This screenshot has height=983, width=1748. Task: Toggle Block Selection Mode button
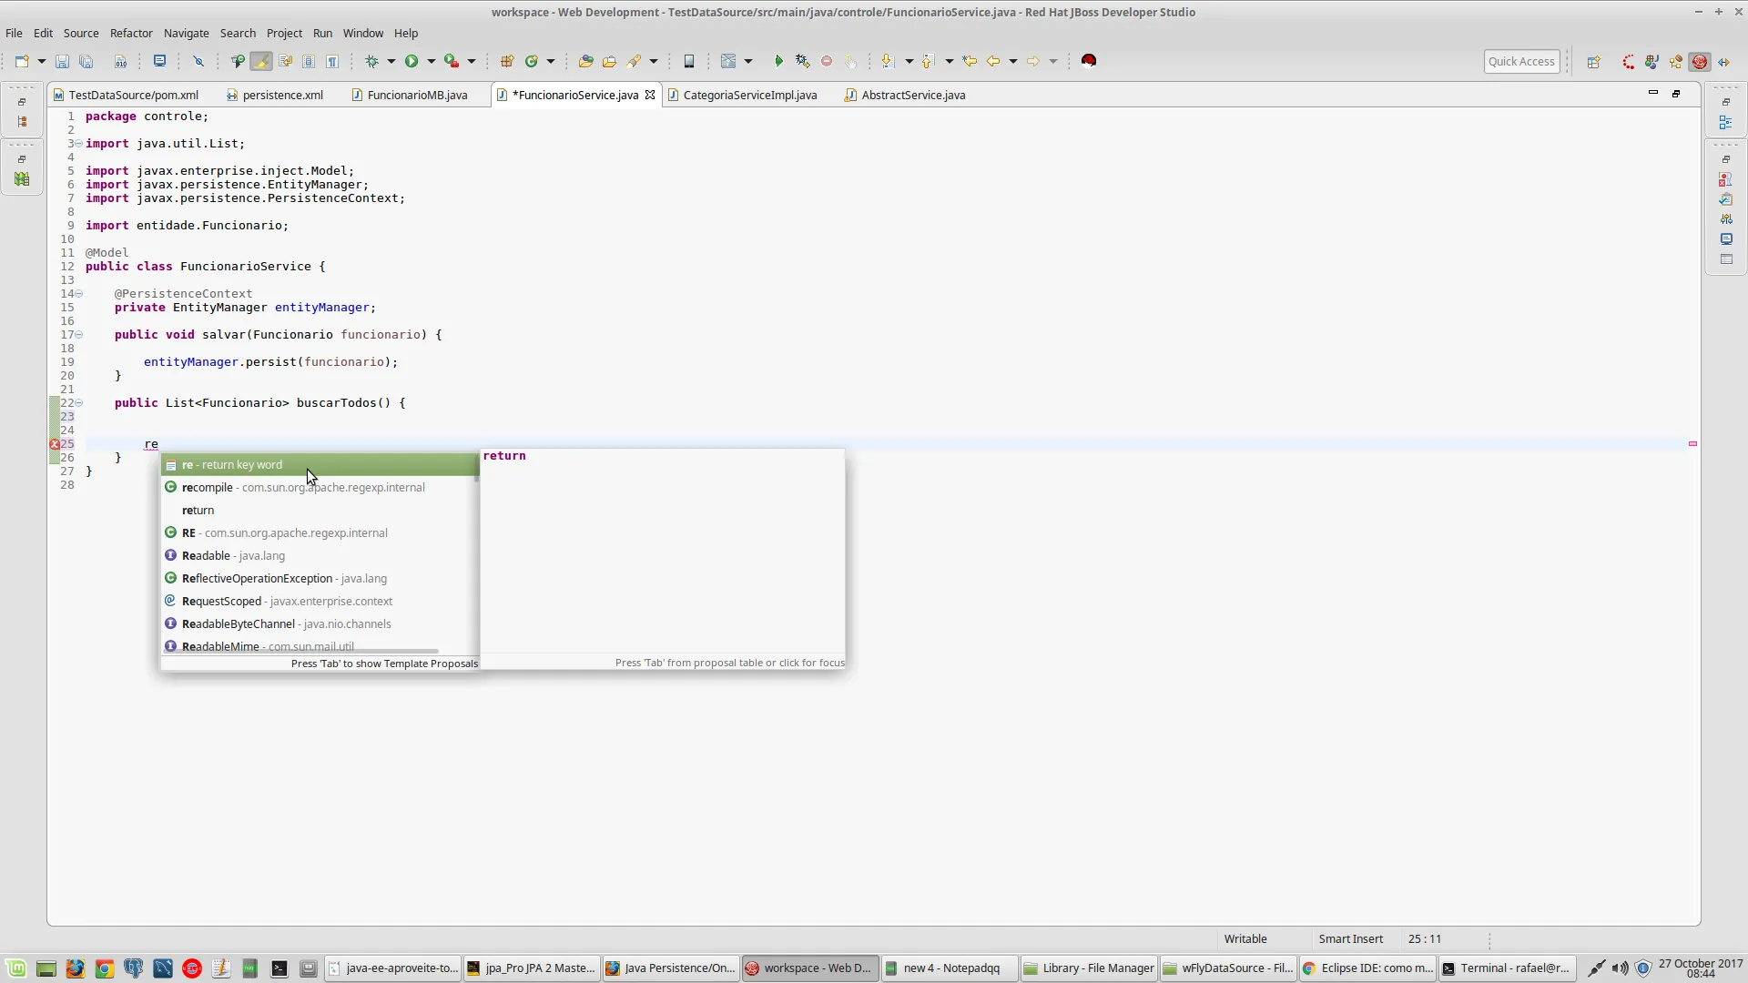309,61
